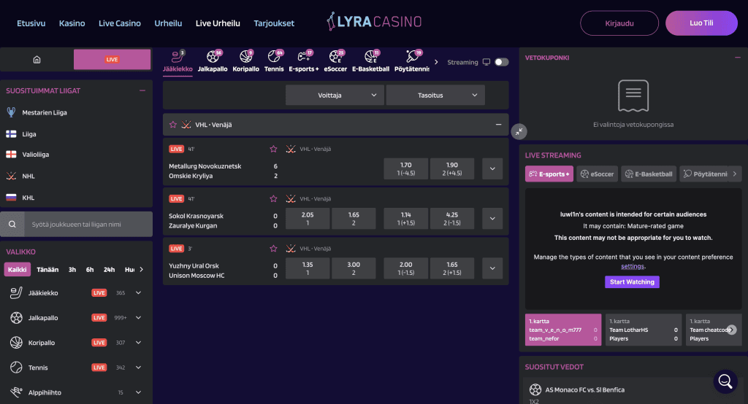
Task: Open Urheilu in top navigation
Action: 168,23
